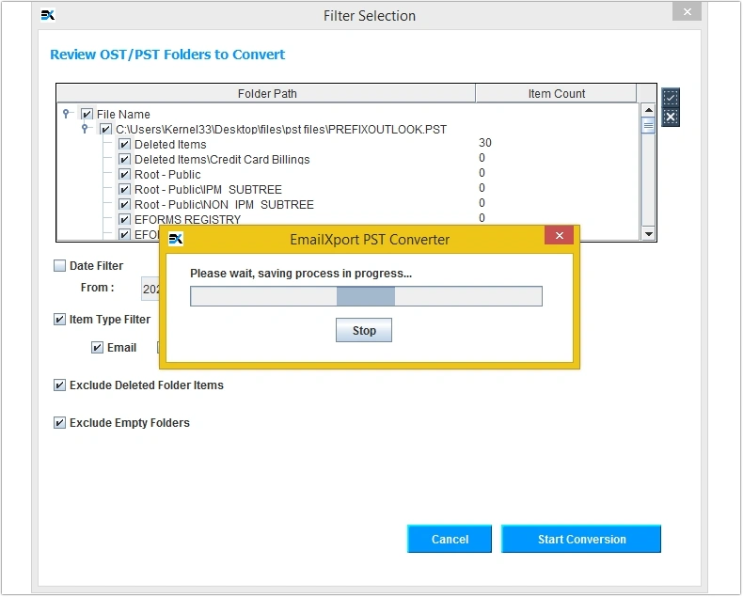Screen dimensions: 743x597
Task: Close the Filter Selection window
Action: pos(688,12)
